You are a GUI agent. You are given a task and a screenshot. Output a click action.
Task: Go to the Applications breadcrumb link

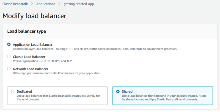(x=46, y=4)
